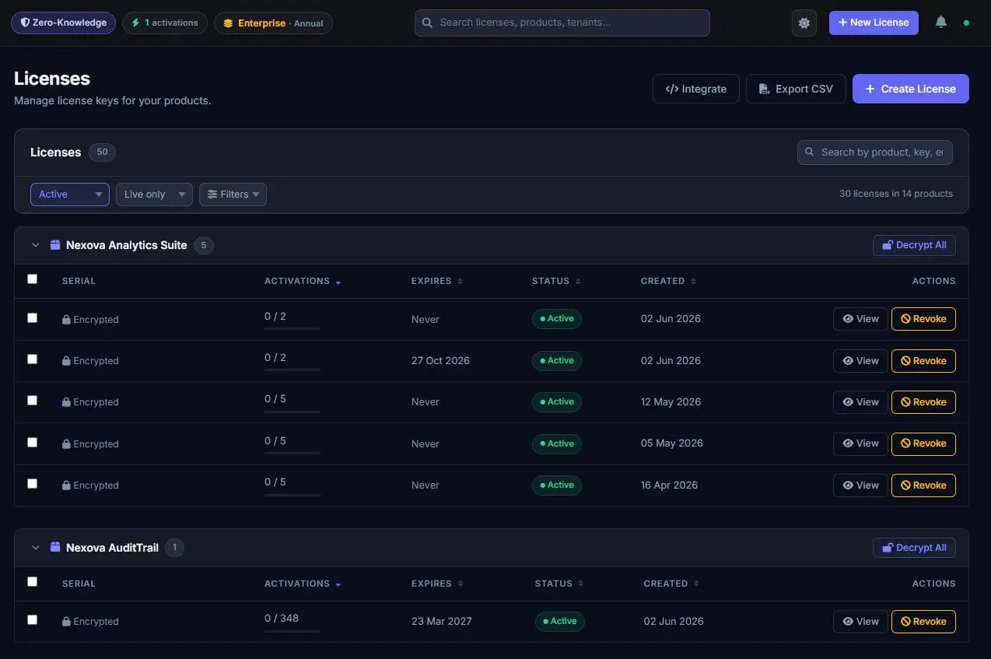Decrypt all Nexova Analytics Suite licenses
Screen dimensions: 991x659
[x=914, y=245]
